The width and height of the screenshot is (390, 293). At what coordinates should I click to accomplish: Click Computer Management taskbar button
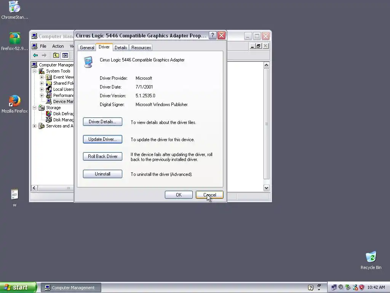[x=71, y=288]
